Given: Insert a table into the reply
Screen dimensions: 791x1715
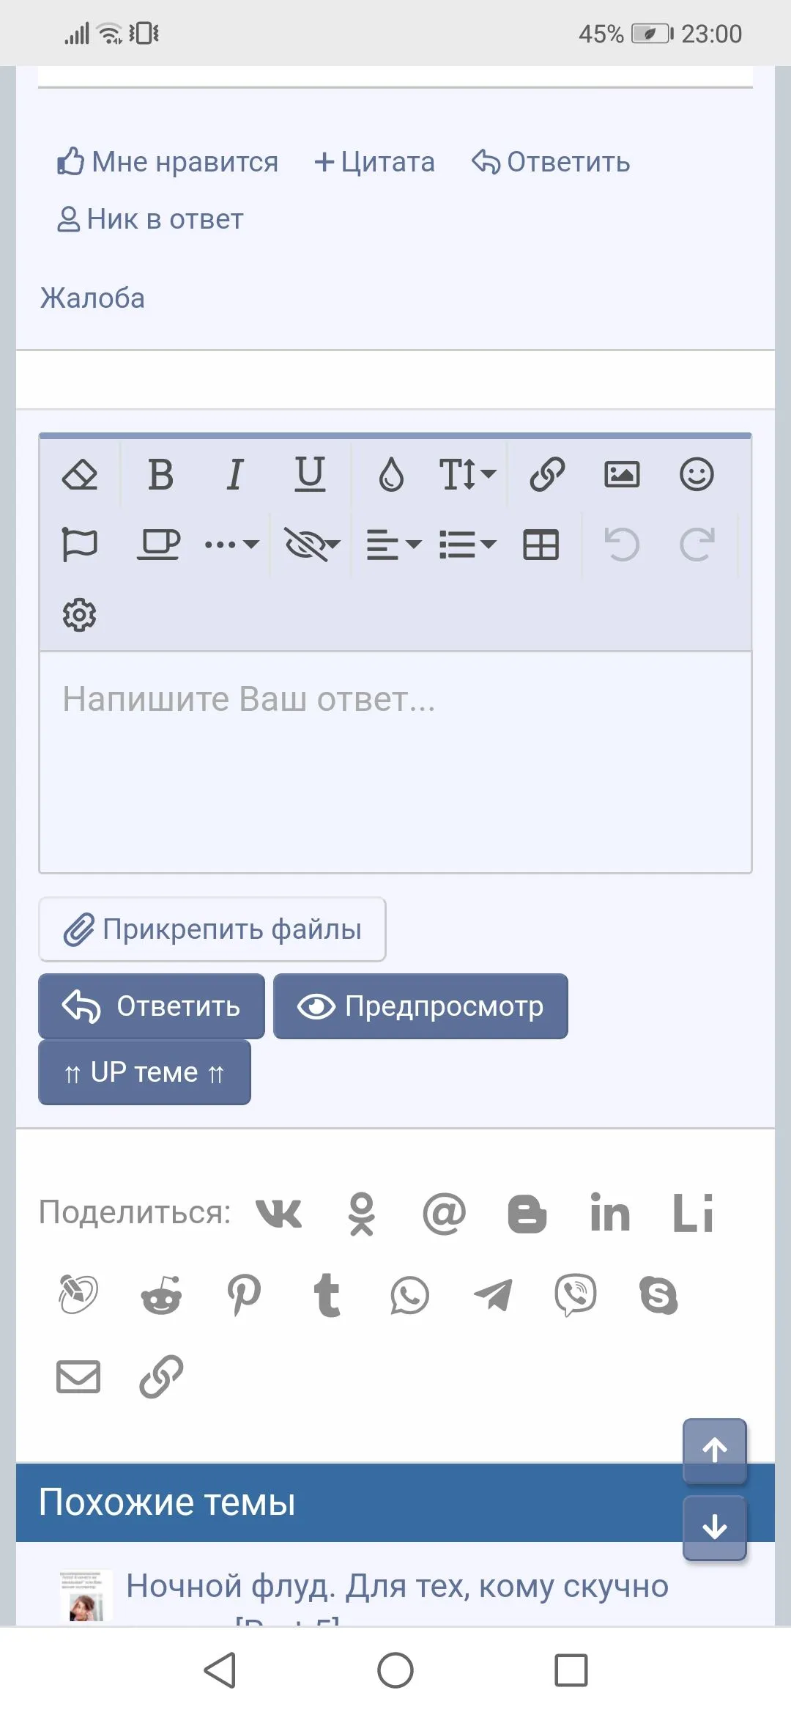Looking at the screenshot, I should (541, 545).
